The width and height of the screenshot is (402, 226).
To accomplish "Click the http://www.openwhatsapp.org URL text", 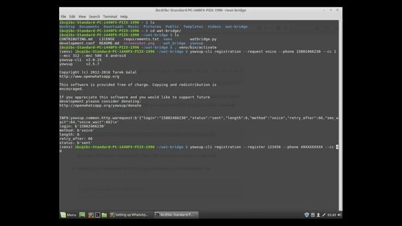I will tap(89, 77).
